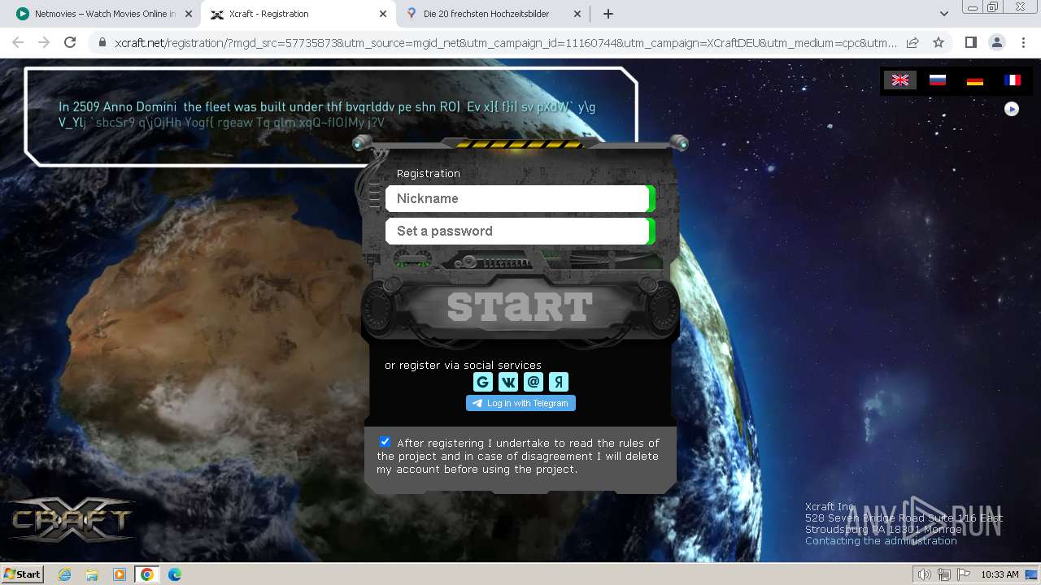Open Chrome three-dot menu
Screen dimensions: 1041x585
(1022, 42)
